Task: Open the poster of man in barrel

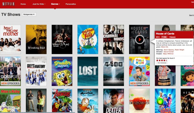Action: (165, 76)
